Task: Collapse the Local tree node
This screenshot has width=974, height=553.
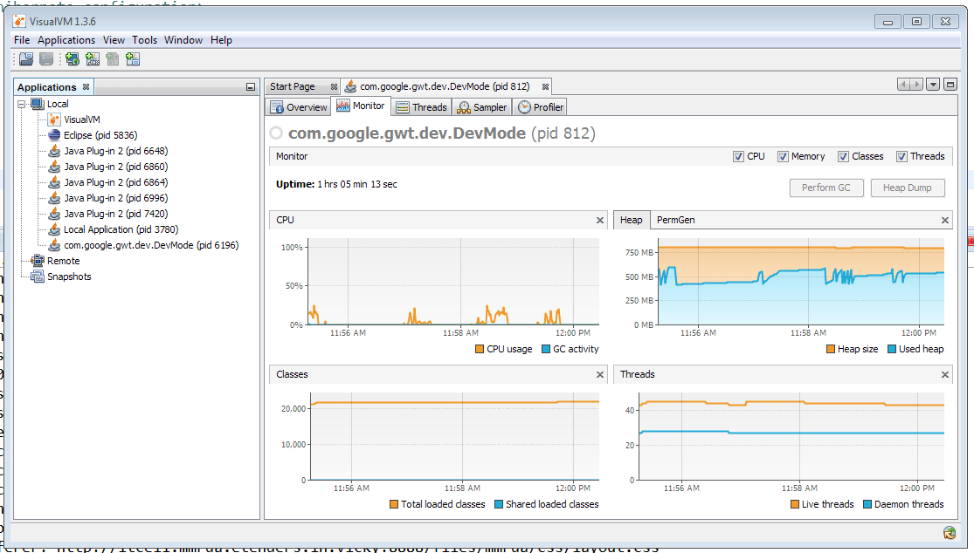Action: click(22, 104)
